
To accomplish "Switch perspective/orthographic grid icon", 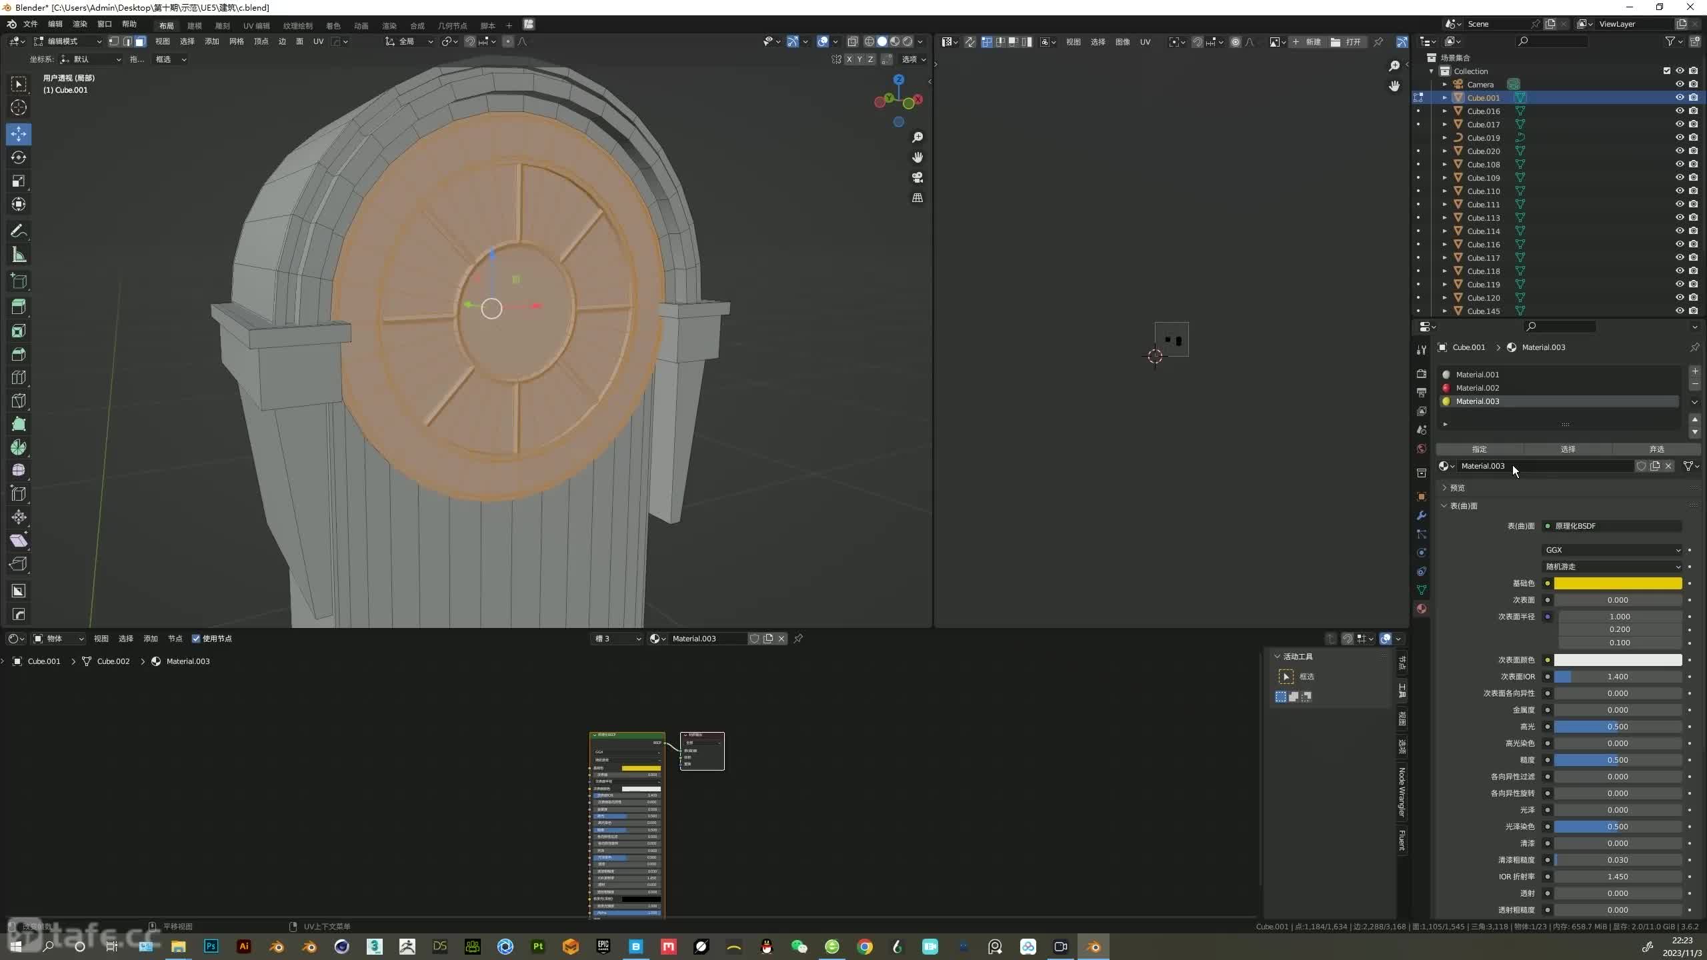I will (918, 198).
